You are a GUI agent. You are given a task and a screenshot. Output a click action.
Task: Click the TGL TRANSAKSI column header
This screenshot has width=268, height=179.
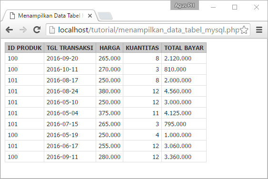[x=70, y=48]
